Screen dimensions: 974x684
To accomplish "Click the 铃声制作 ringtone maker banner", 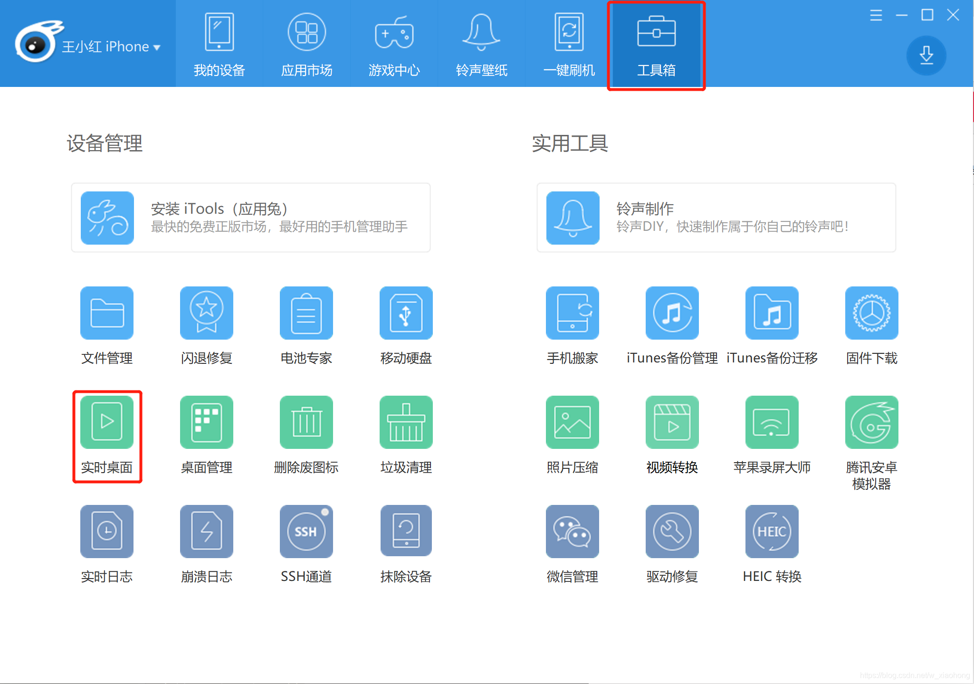I will point(716,218).
